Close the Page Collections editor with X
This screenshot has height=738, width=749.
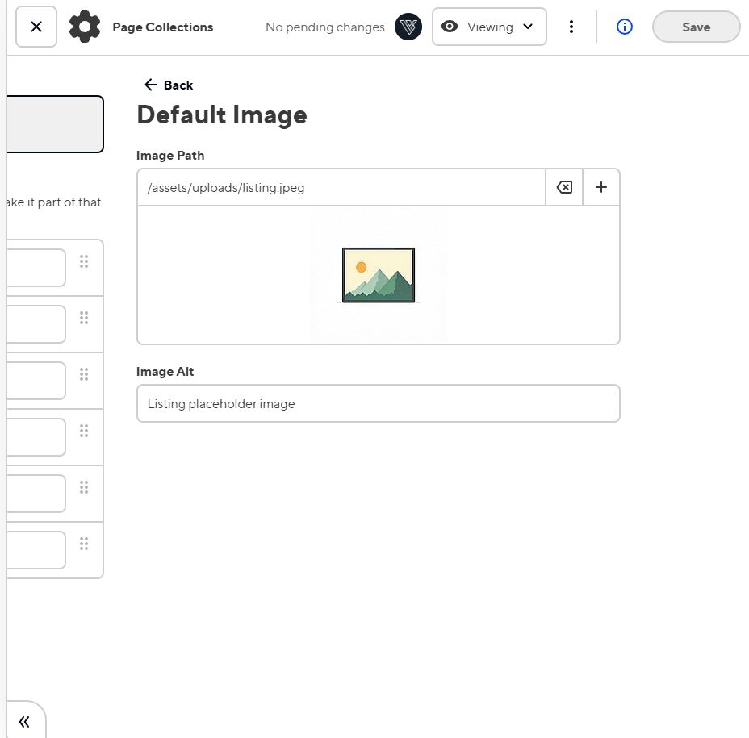[x=36, y=27]
